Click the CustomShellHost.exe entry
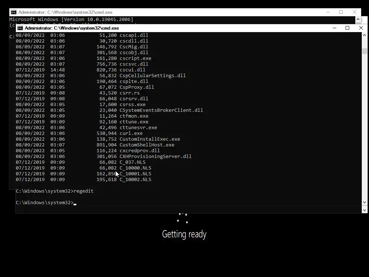The height and width of the screenshot is (277, 369). point(95,145)
